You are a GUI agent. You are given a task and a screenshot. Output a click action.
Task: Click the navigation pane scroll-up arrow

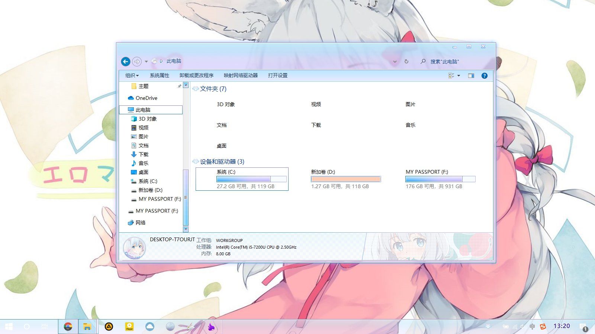pyautogui.click(x=186, y=85)
